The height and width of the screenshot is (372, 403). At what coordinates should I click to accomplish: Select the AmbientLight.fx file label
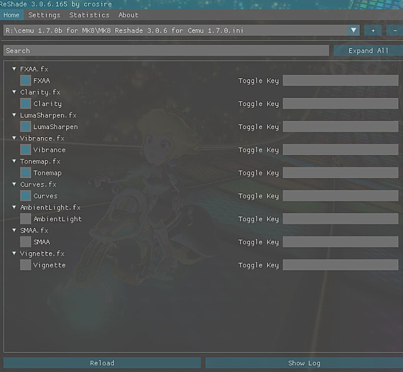[50, 208]
